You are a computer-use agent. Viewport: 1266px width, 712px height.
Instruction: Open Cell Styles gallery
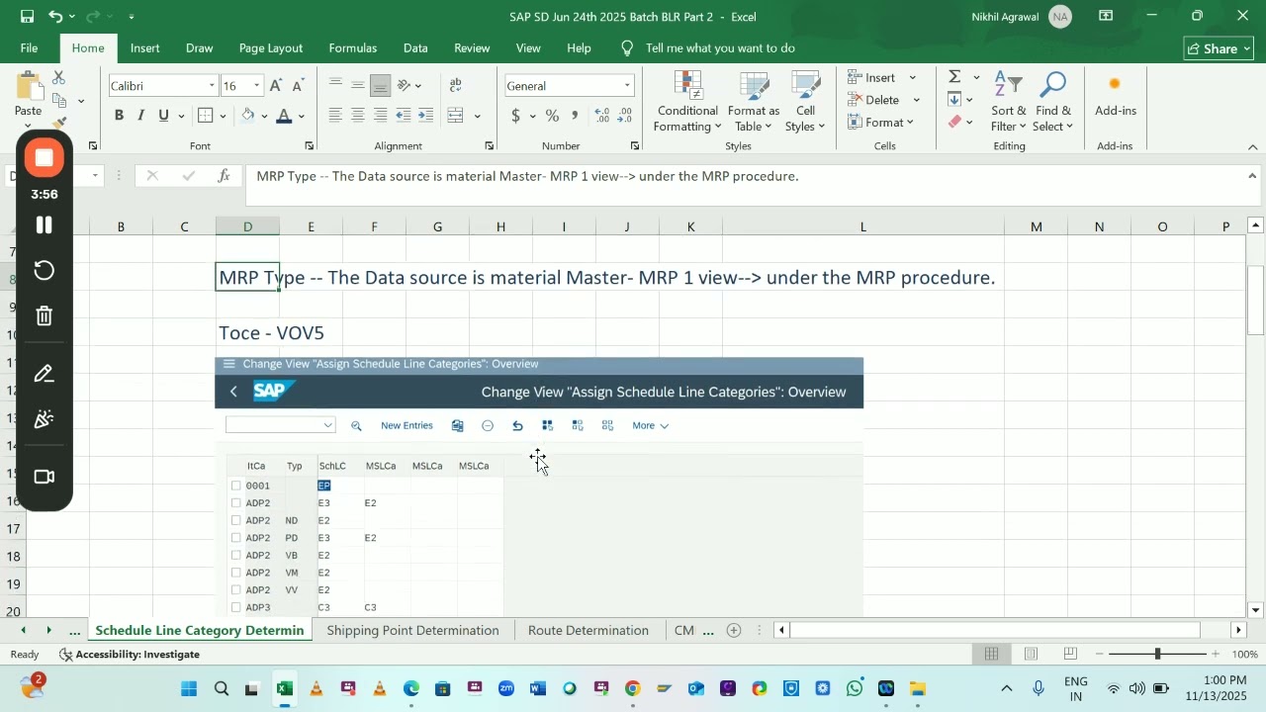tap(806, 102)
